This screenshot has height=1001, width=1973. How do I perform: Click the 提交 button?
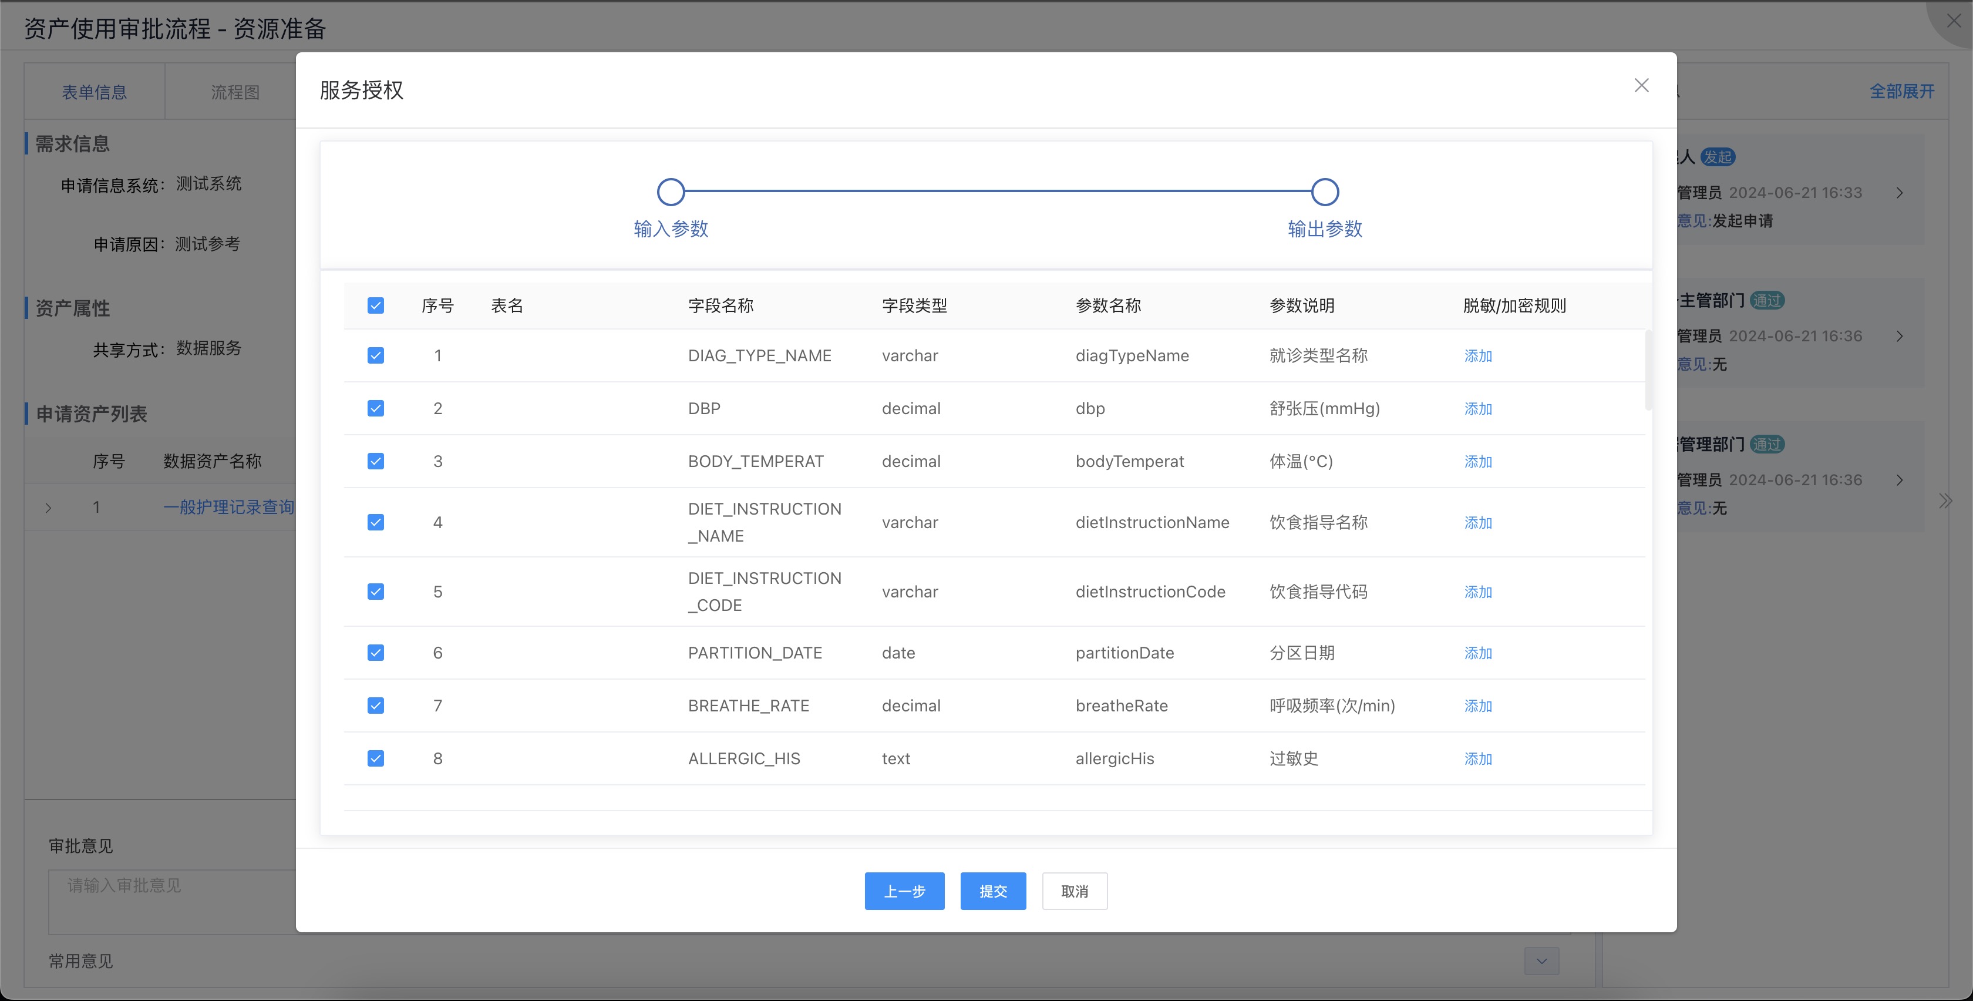(x=992, y=891)
